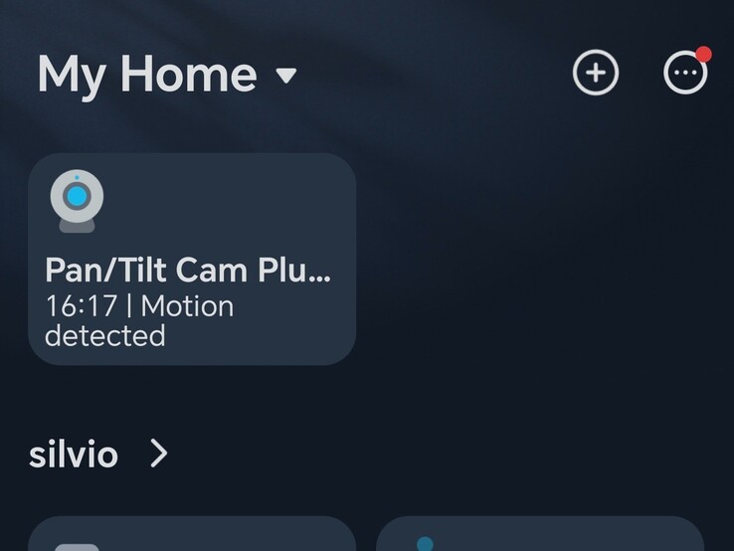Viewport: 734px width, 551px height.
Task: Select the Pan/Tilt Cam Plu... device name
Action: [188, 271]
